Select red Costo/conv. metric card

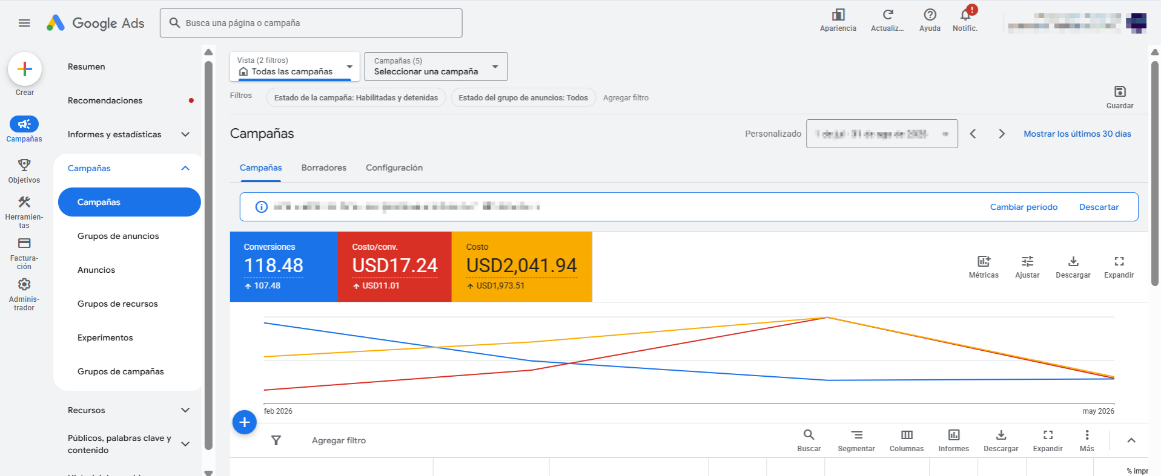[x=394, y=267]
